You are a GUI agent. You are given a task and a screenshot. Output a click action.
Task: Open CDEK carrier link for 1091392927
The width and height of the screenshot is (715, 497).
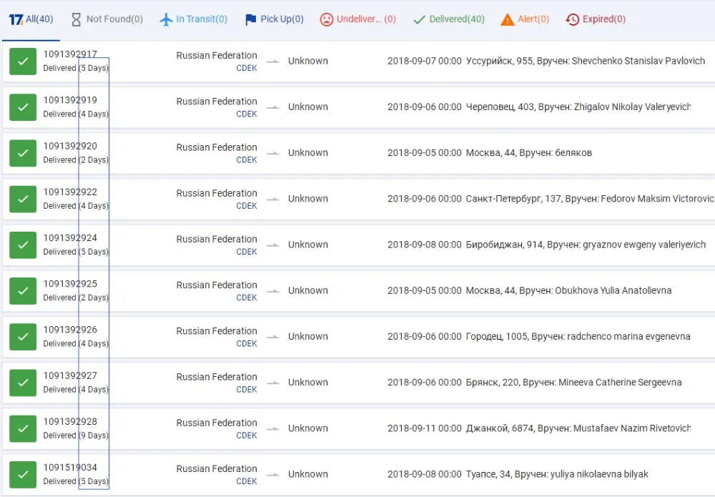(x=247, y=390)
